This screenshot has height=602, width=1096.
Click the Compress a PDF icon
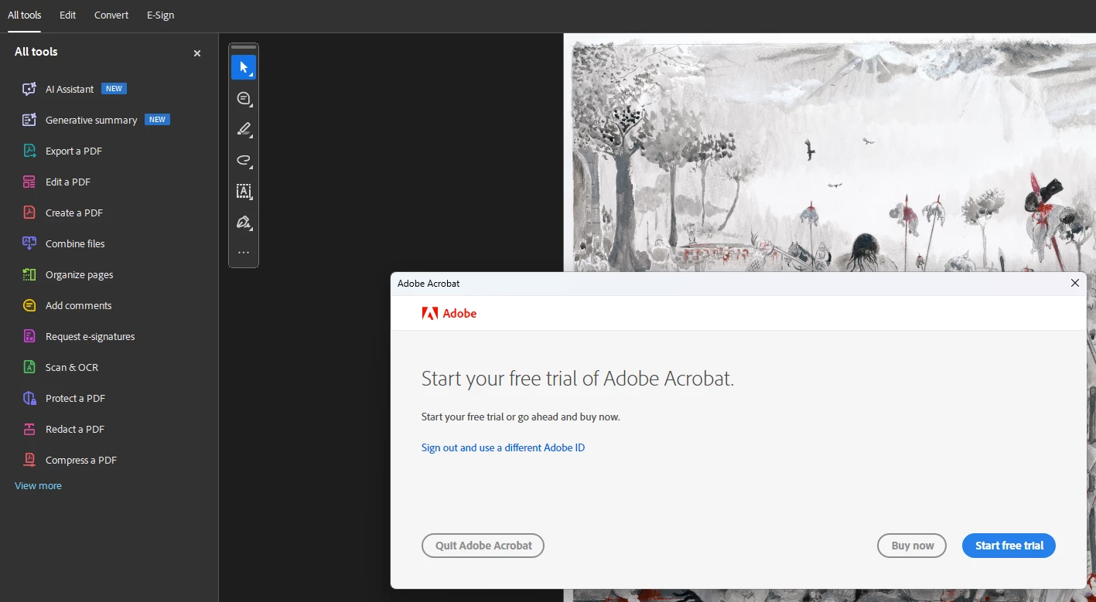[29, 460]
